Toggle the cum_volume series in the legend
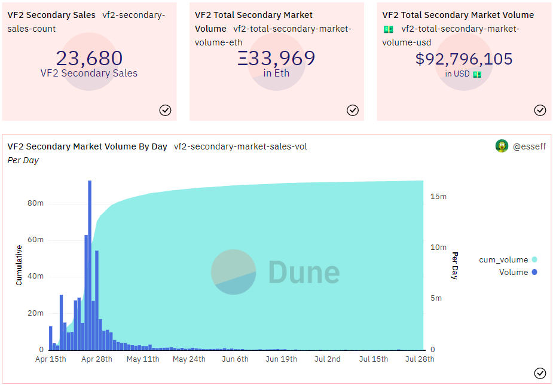 [x=503, y=259]
